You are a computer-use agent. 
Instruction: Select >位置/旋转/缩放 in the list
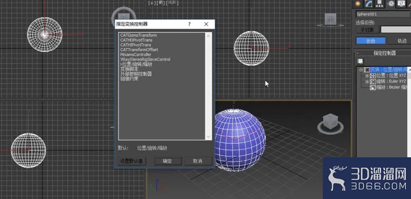[x=136, y=64]
